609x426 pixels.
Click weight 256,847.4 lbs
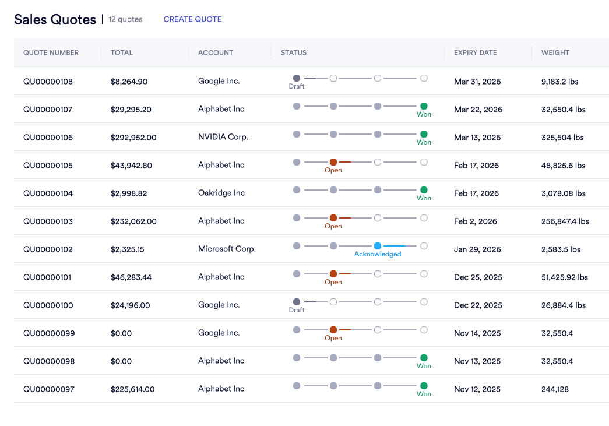coord(565,221)
